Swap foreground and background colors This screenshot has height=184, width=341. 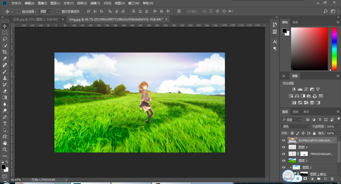click(x=7, y=162)
